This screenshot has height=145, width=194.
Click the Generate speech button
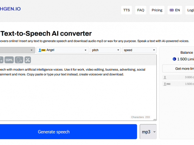(69, 132)
